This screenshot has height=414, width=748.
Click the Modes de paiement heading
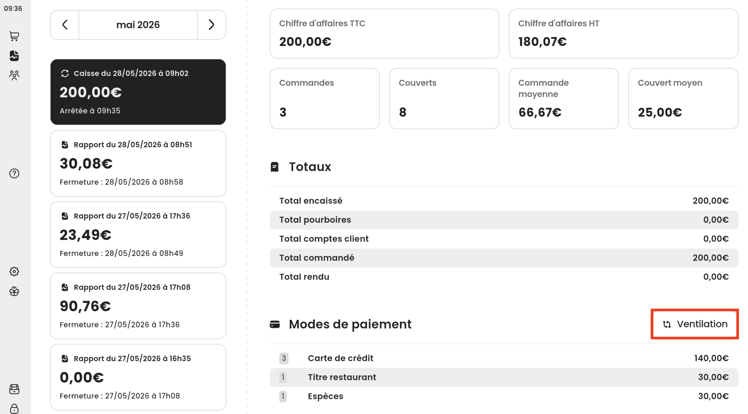(350, 325)
